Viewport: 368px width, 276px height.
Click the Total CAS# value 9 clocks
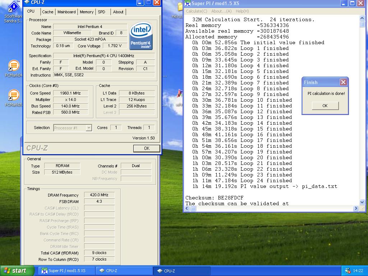(x=99, y=253)
